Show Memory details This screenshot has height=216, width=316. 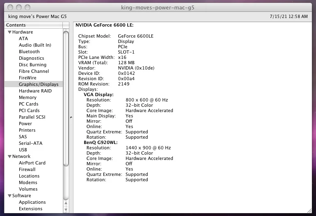click(27, 97)
